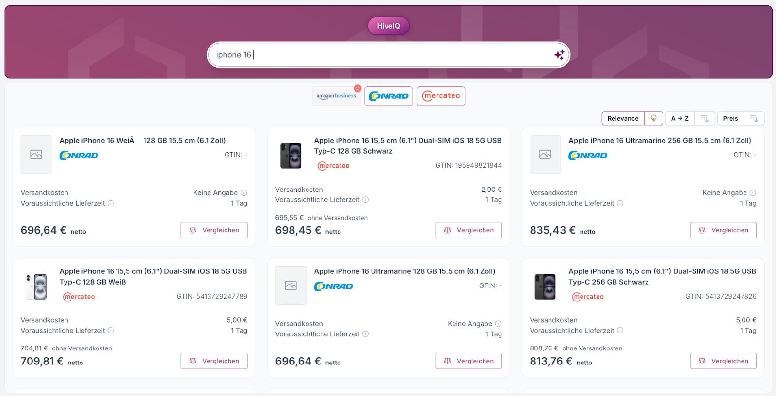The height and width of the screenshot is (396, 776).
Task: Click info icon beside first card's Keine Angabe
Action: point(244,193)
